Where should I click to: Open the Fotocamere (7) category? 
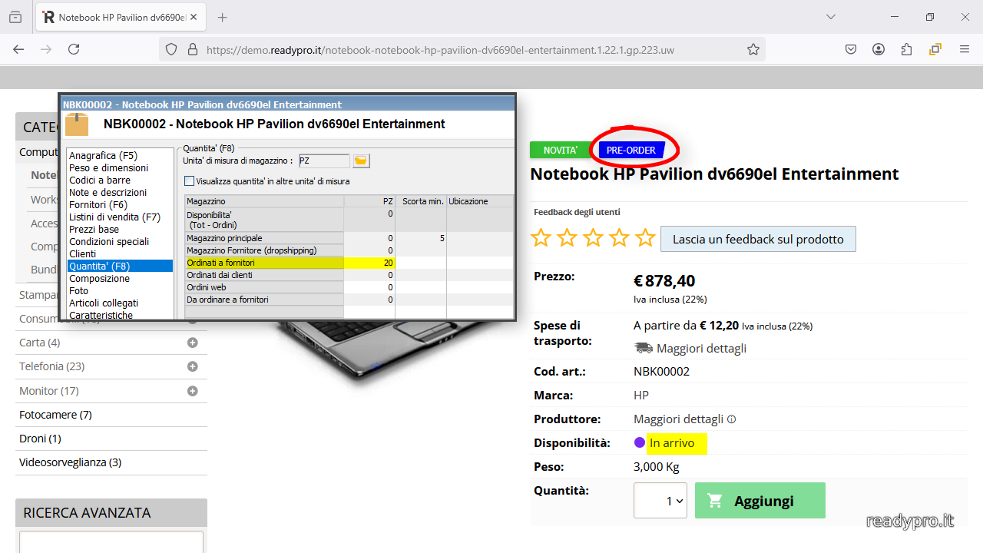pyautogui.click(x=55, y=415)
